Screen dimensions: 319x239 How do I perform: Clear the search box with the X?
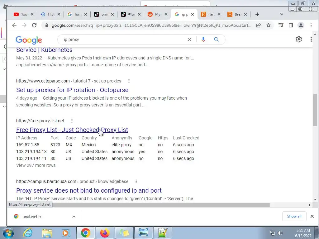(x=189, y=40)
